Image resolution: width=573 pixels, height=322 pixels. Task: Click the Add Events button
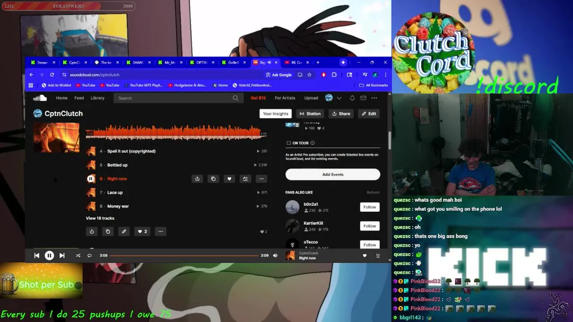point(333,174)
